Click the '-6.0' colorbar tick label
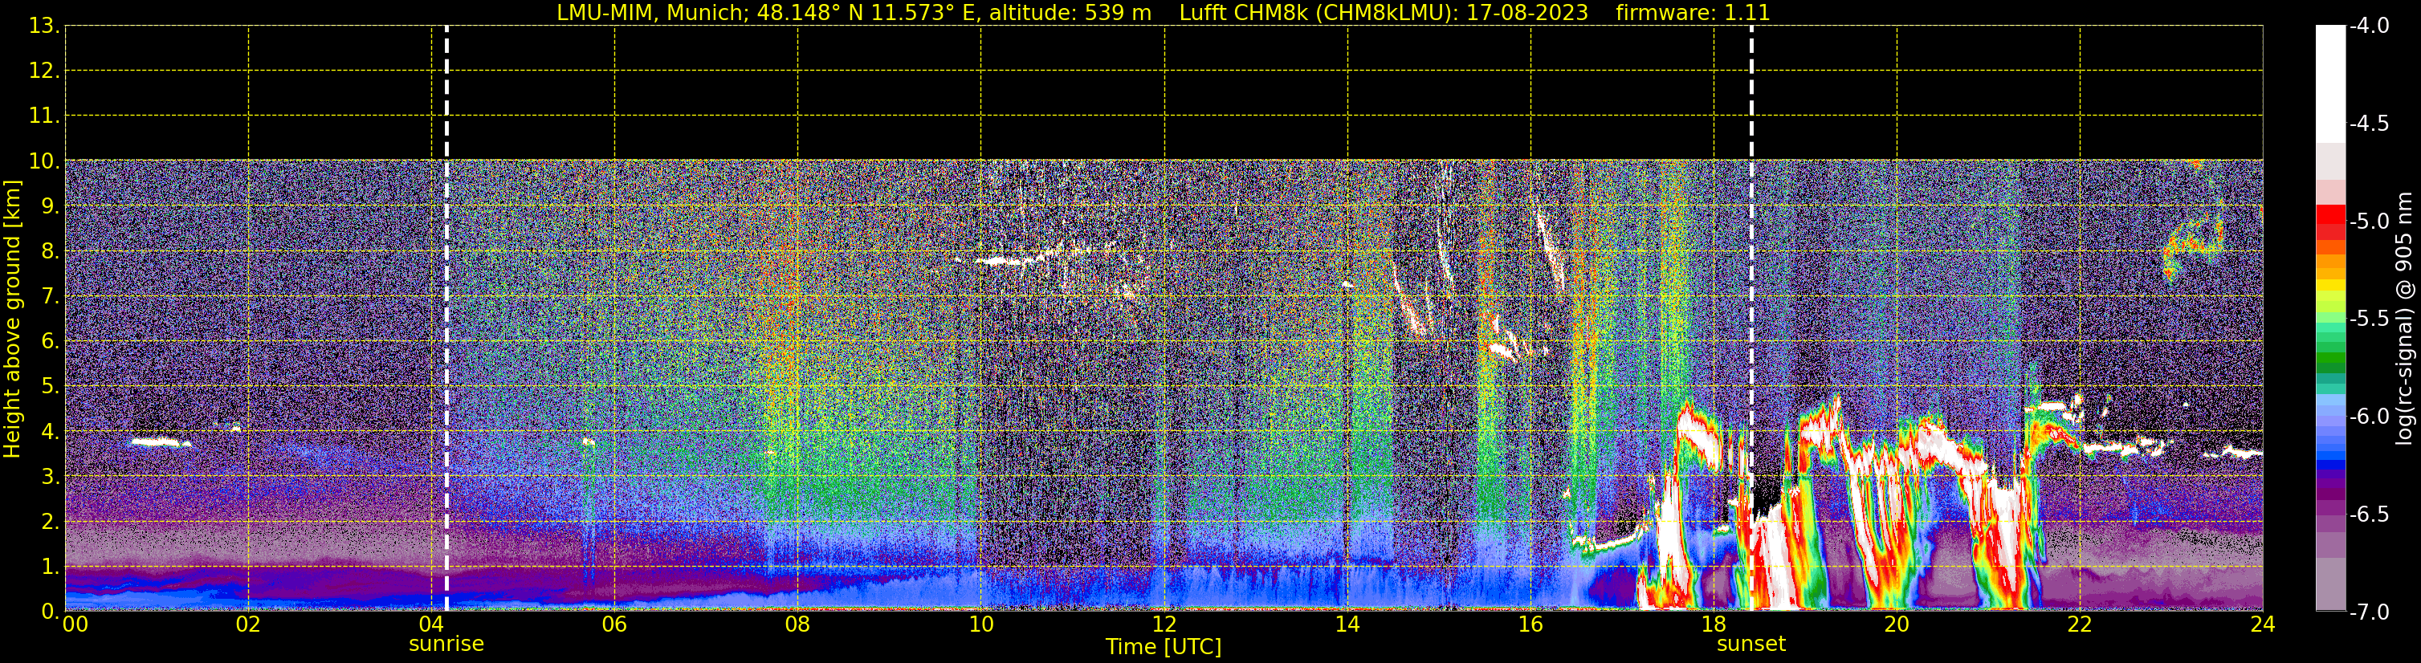Viewport: 2421px width, 663px height. (2368, 417)
